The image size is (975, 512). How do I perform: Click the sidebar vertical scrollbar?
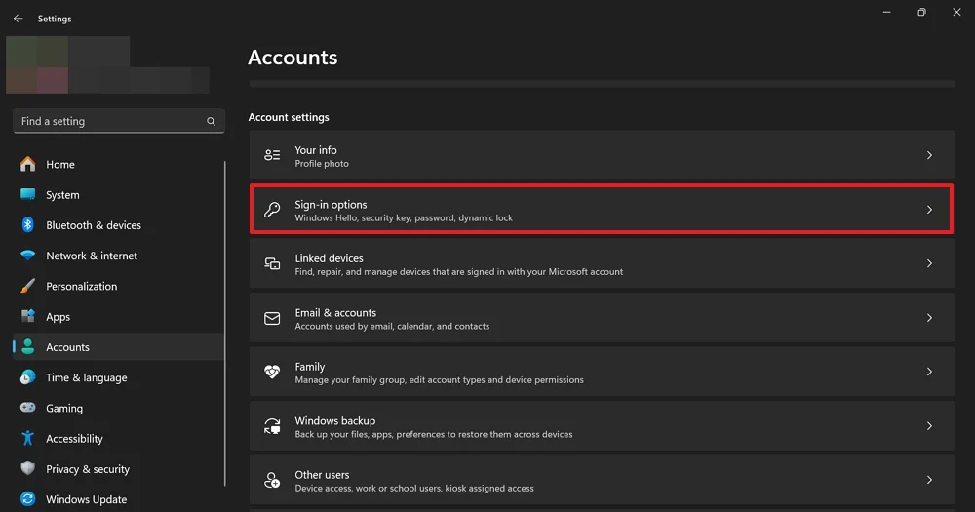(224, 323)
